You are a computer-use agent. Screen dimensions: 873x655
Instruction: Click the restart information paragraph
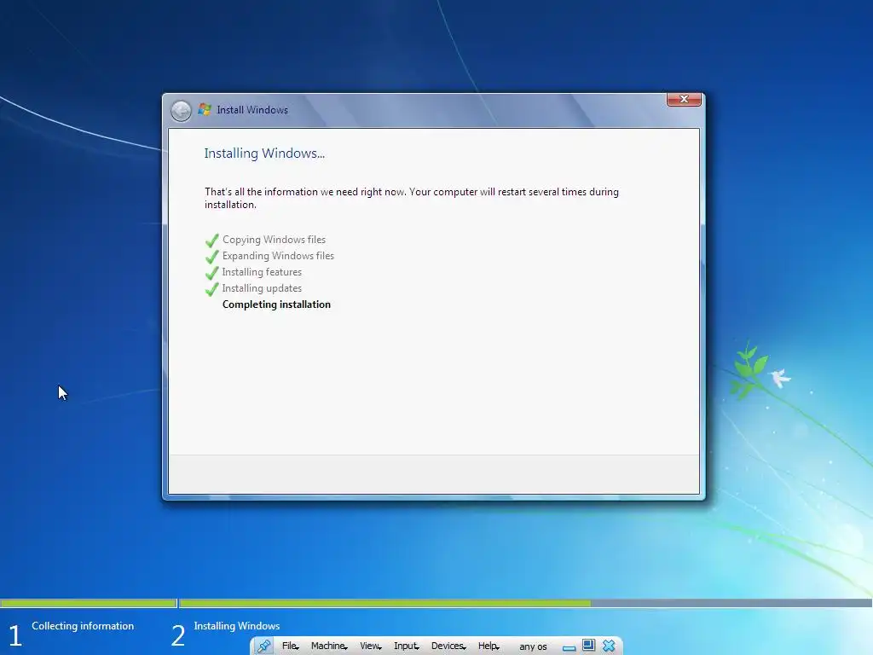click(x=412, y=198)
